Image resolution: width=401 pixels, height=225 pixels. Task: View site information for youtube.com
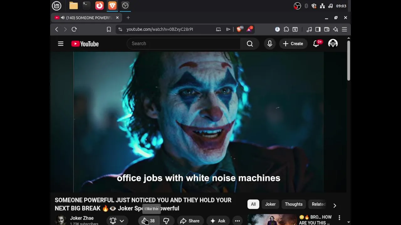(120, 29)
